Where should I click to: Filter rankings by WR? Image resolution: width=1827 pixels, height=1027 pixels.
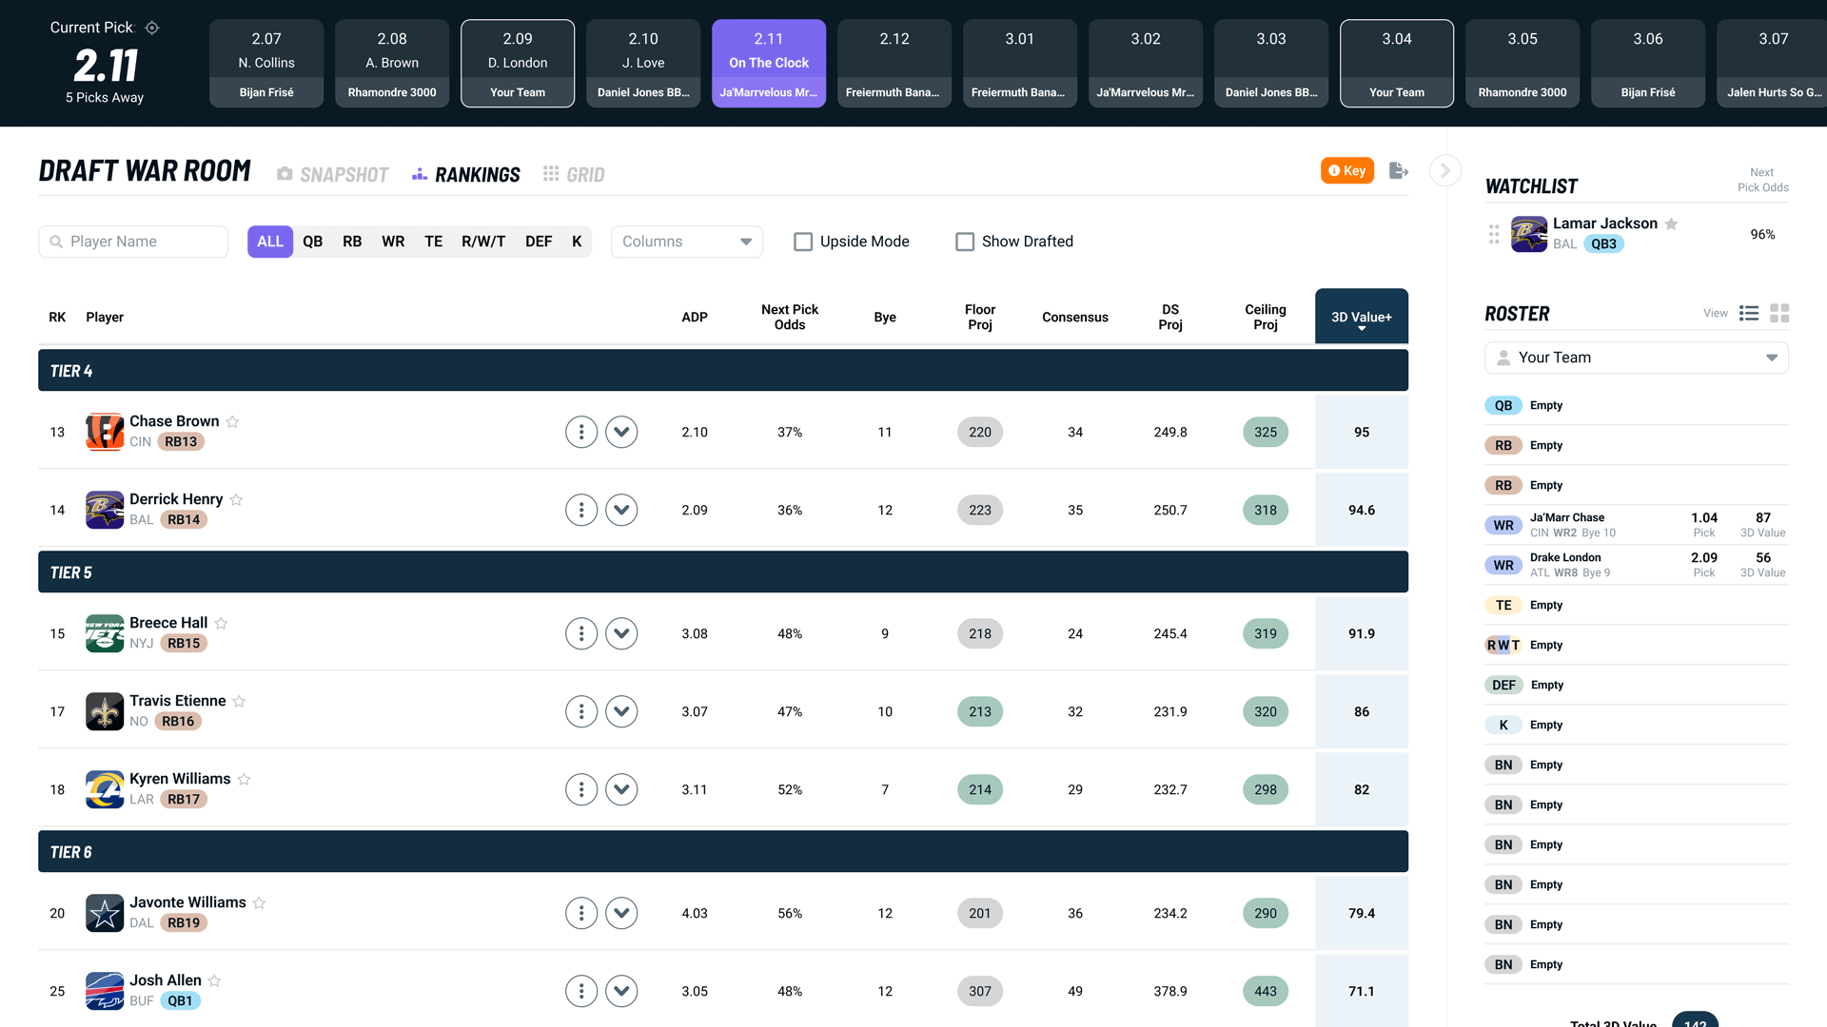click(393, 242)
